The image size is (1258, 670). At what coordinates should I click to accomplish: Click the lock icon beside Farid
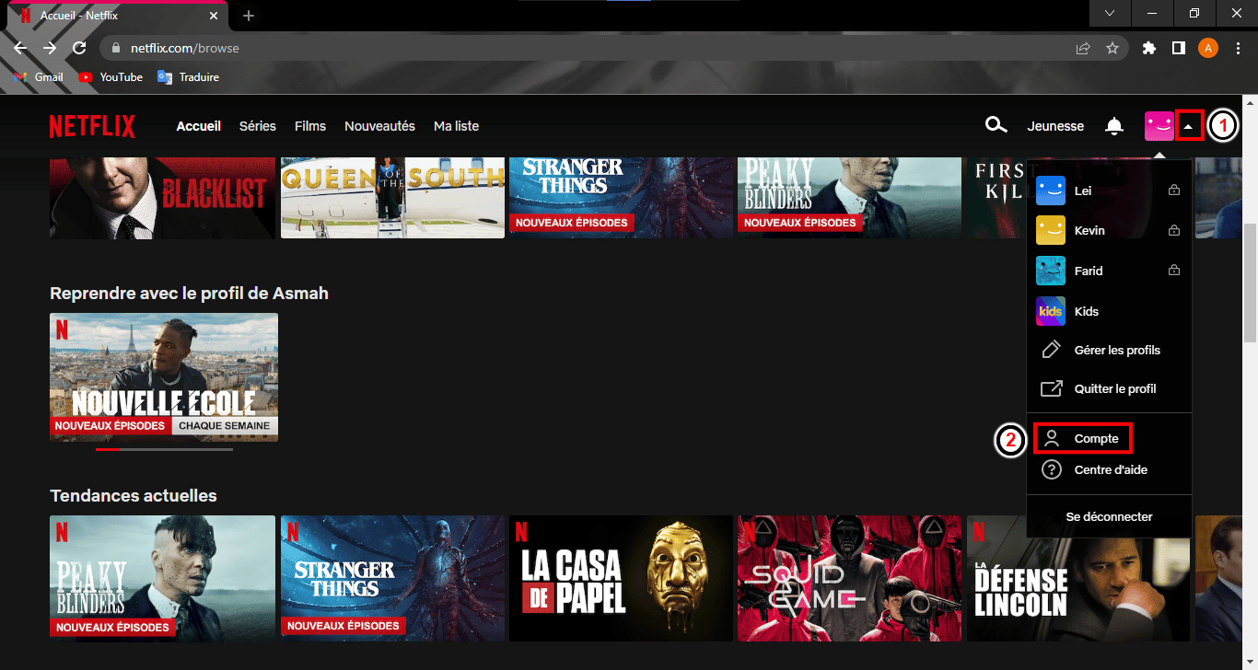coord(1173,271)
